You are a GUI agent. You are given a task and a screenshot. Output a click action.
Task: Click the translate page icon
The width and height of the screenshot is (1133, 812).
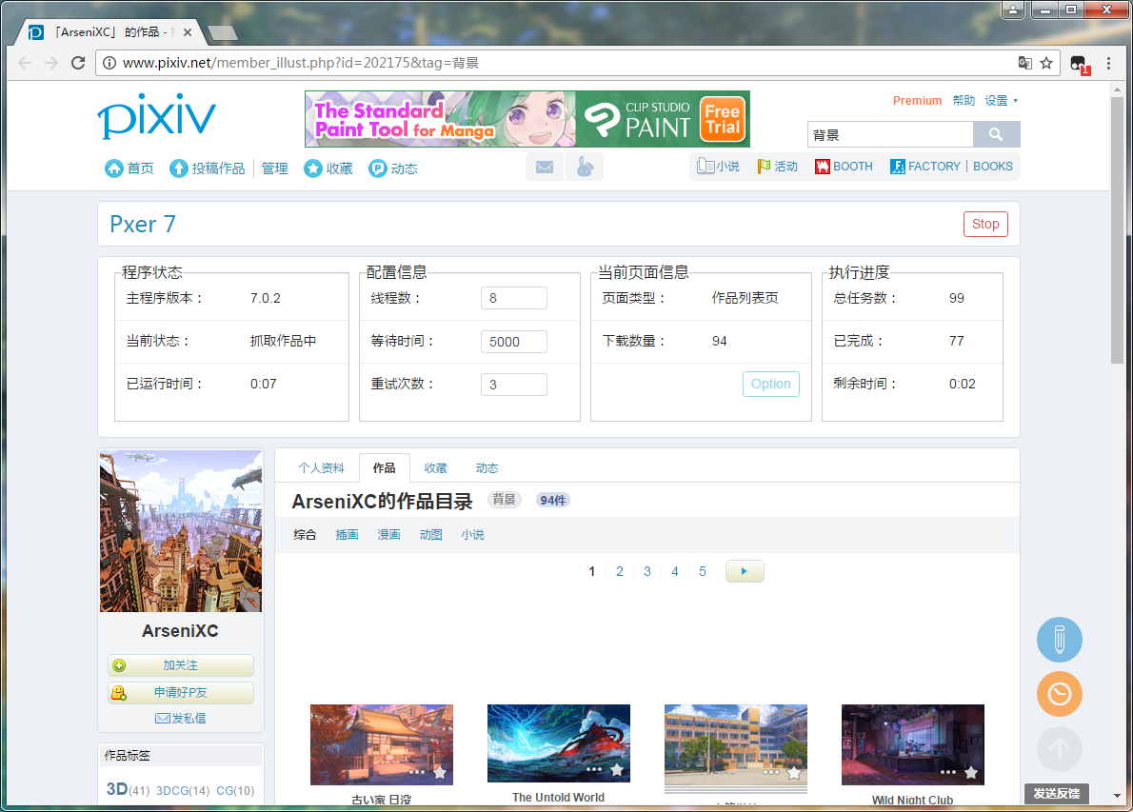point(1024,63)
